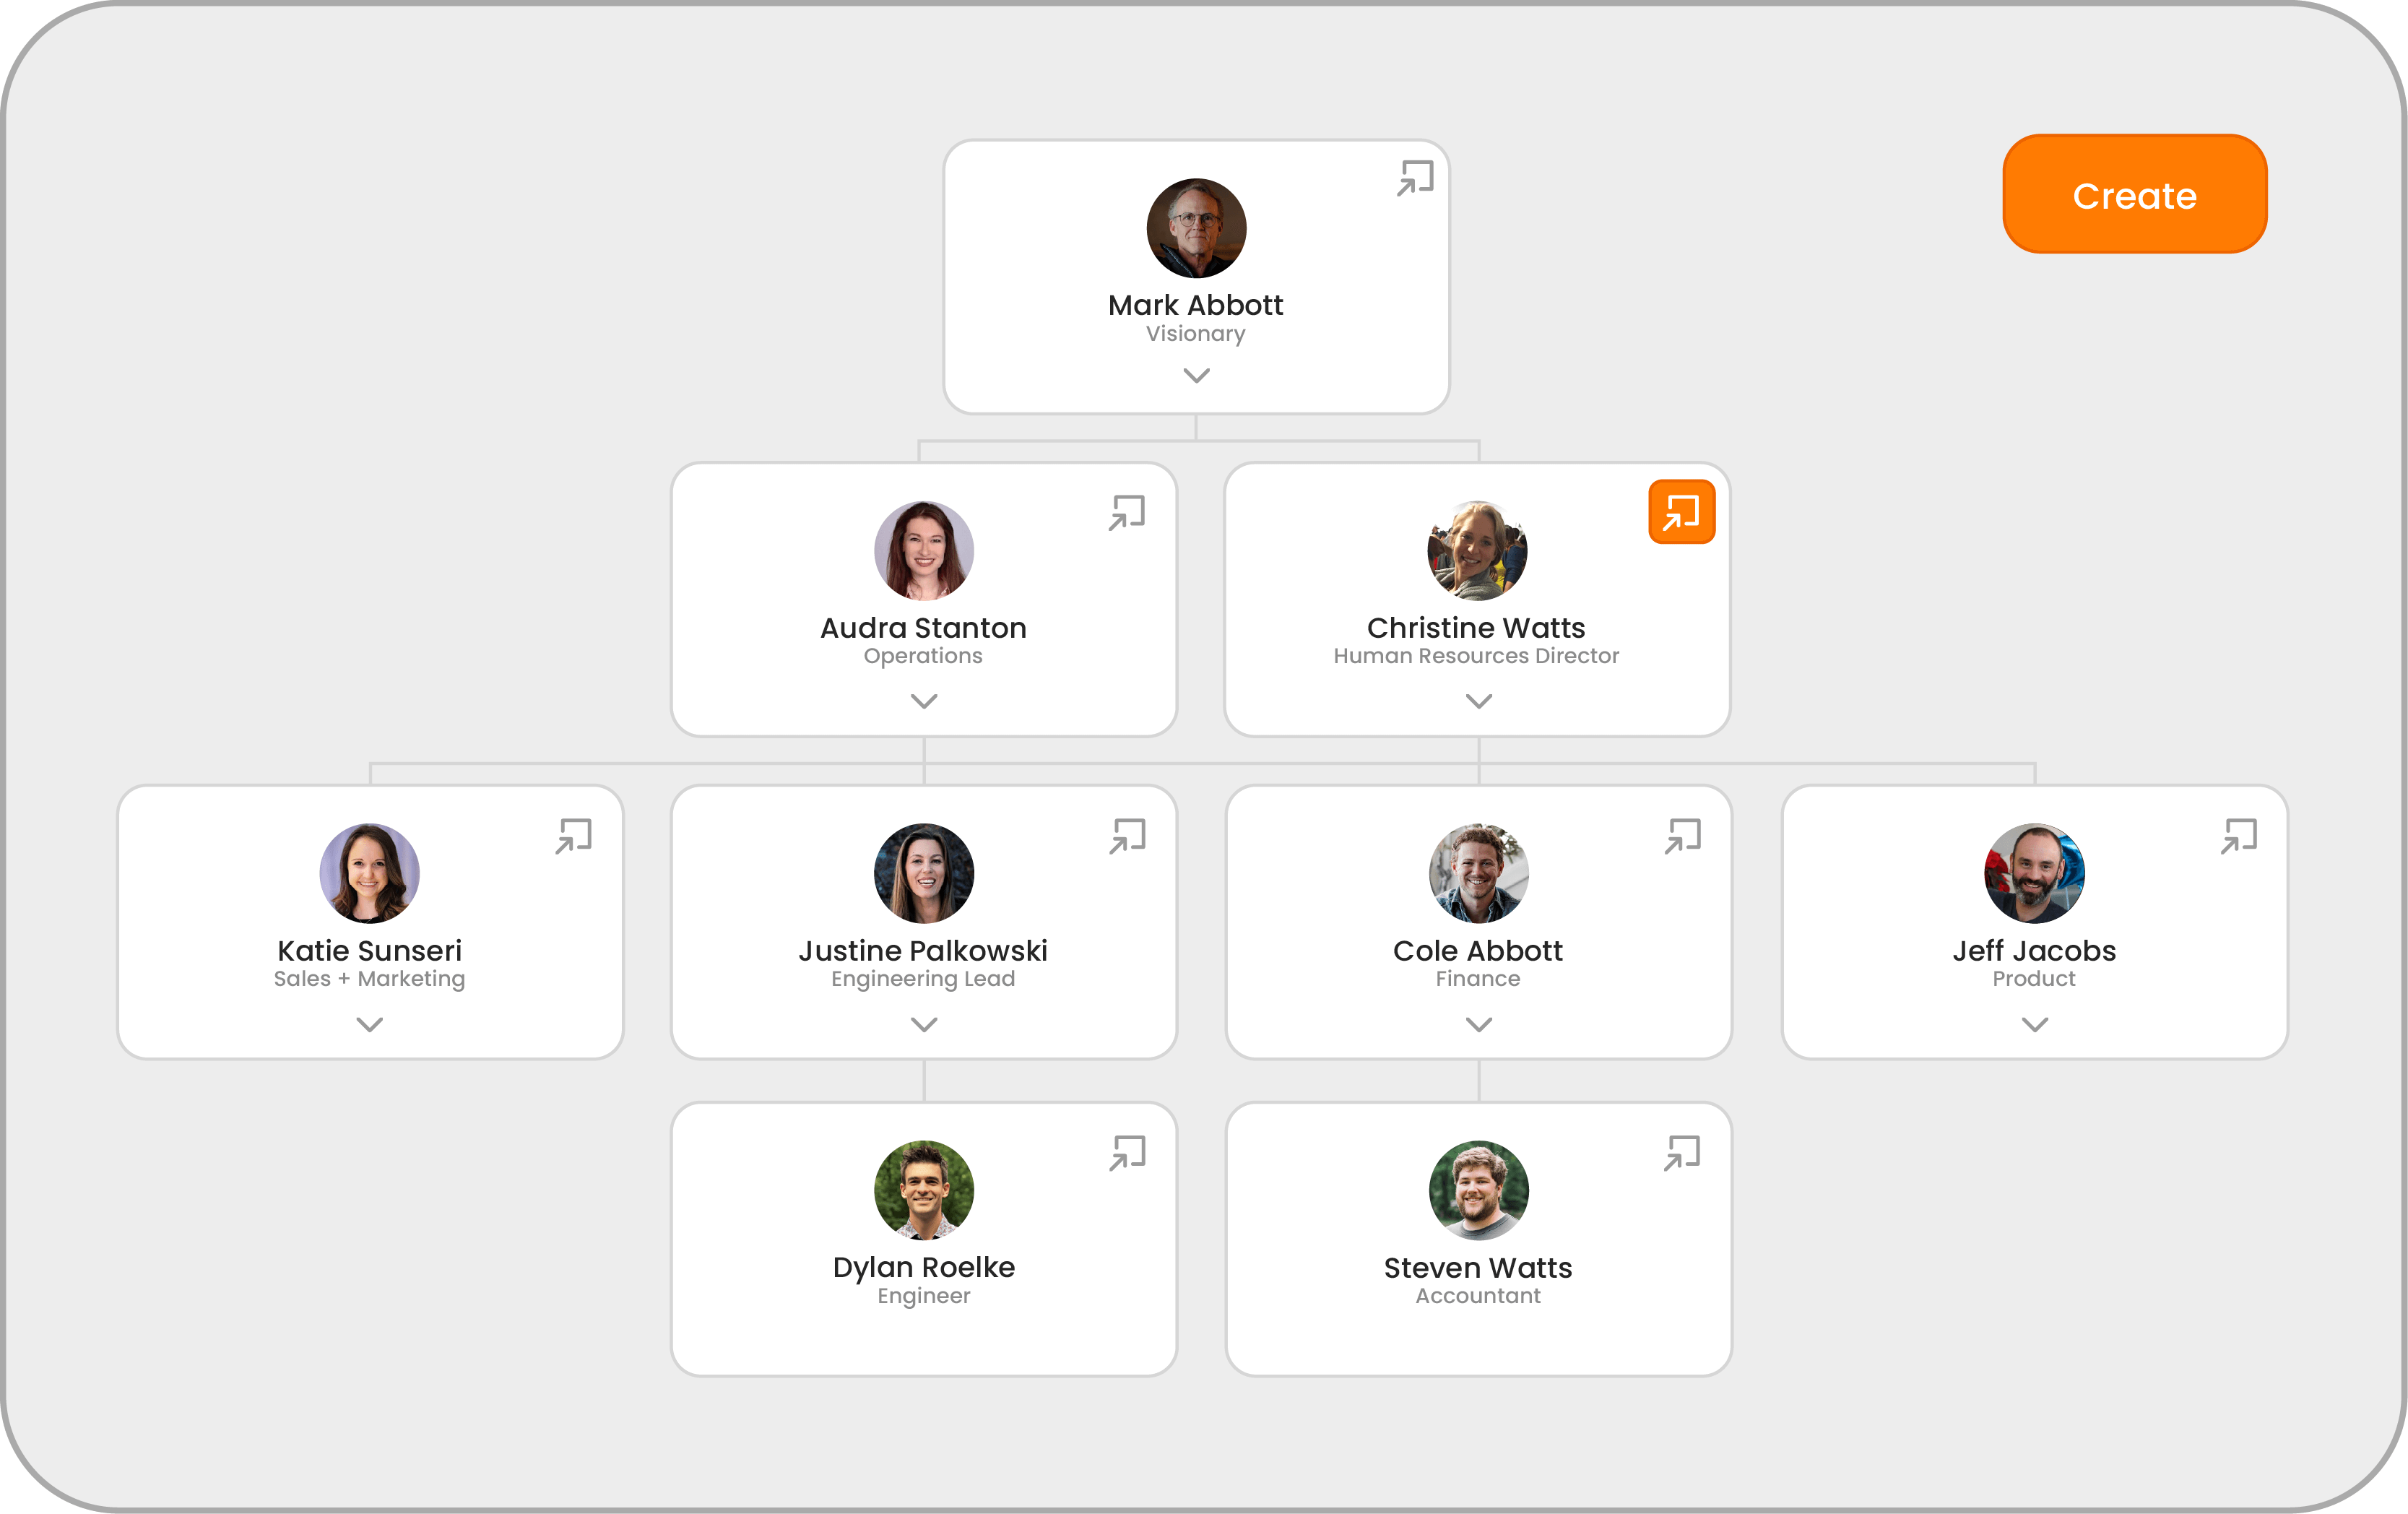
Task: Open Steven Watts' card popout icon
Action: coord(1682,1153)
